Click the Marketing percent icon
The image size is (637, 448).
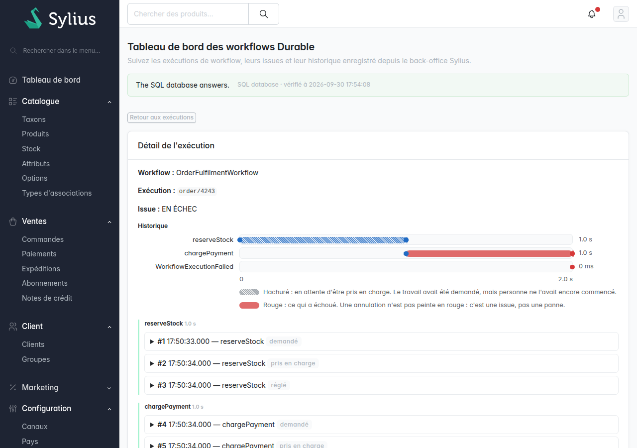13,388
